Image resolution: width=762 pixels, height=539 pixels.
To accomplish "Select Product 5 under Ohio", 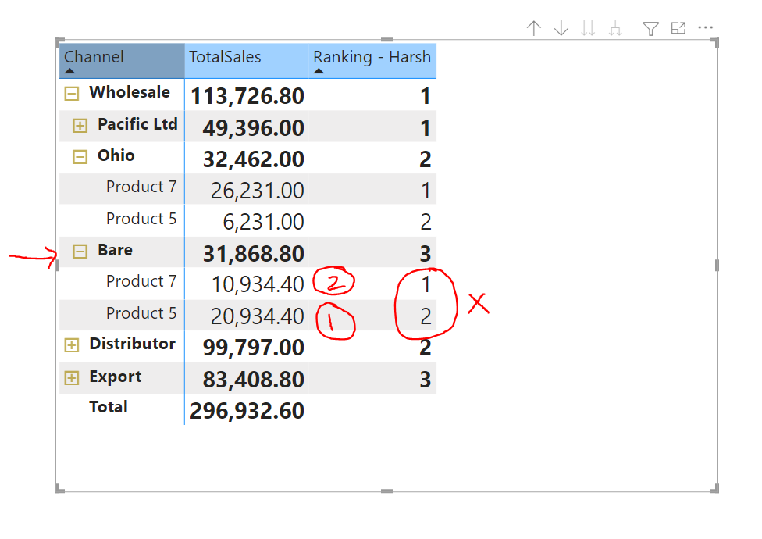I will [141, 219].
